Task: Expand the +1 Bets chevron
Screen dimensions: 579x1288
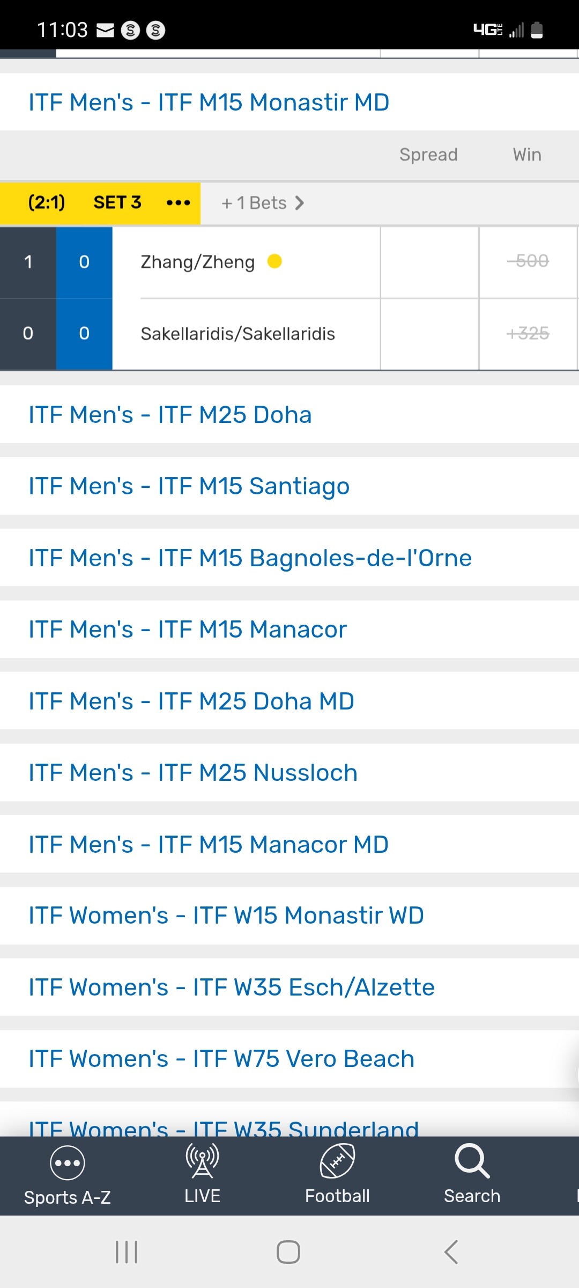Action: coord(299,203)
